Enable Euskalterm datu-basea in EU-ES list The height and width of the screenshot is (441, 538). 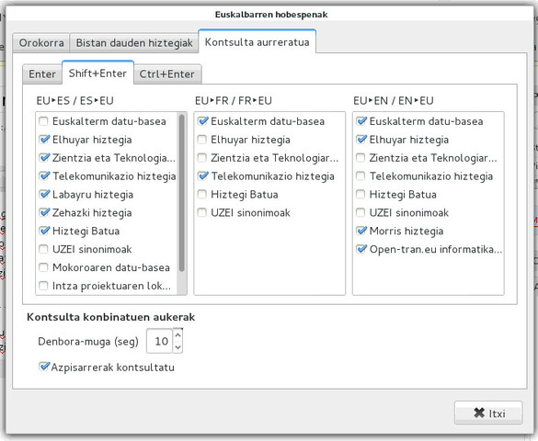[43, 121]
